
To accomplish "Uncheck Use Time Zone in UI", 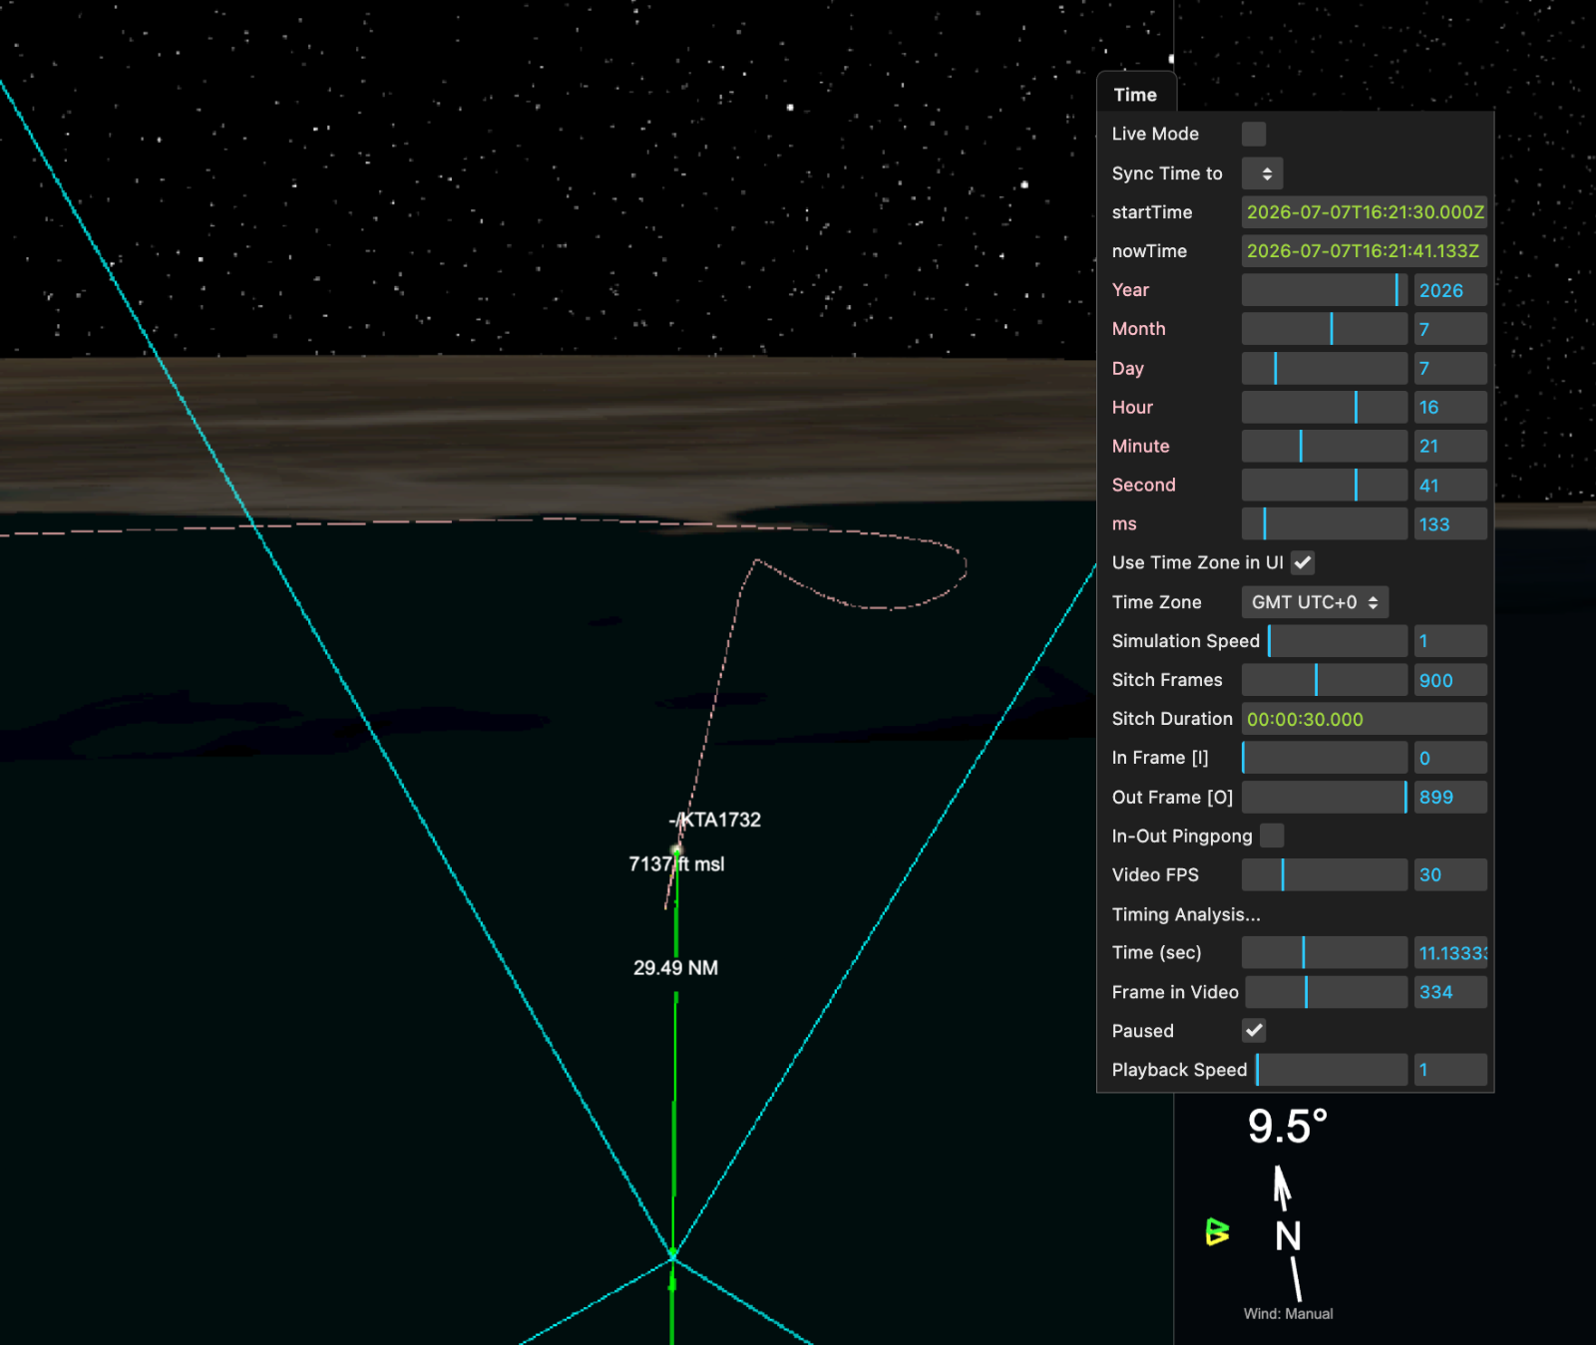I will point(1303,562).
